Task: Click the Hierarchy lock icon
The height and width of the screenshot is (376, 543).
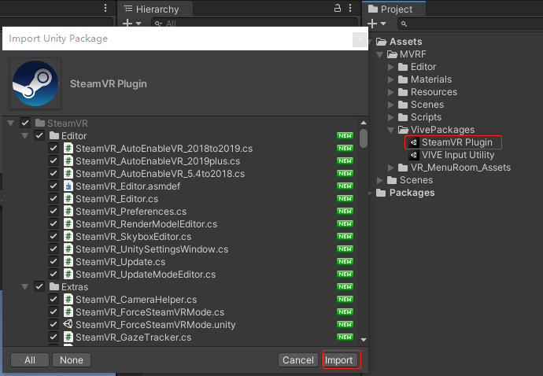Action: click(338, 8)
